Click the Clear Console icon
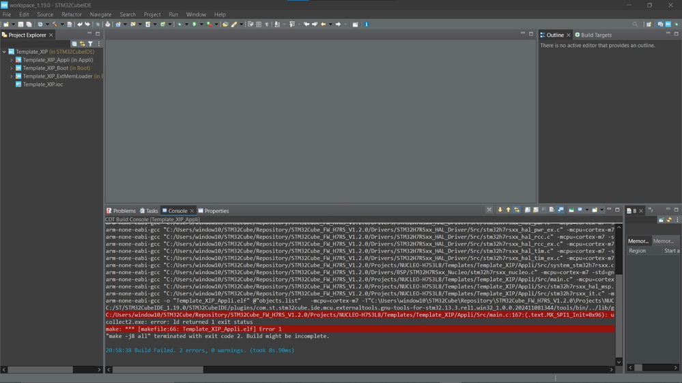 click(x=552, y=210)
